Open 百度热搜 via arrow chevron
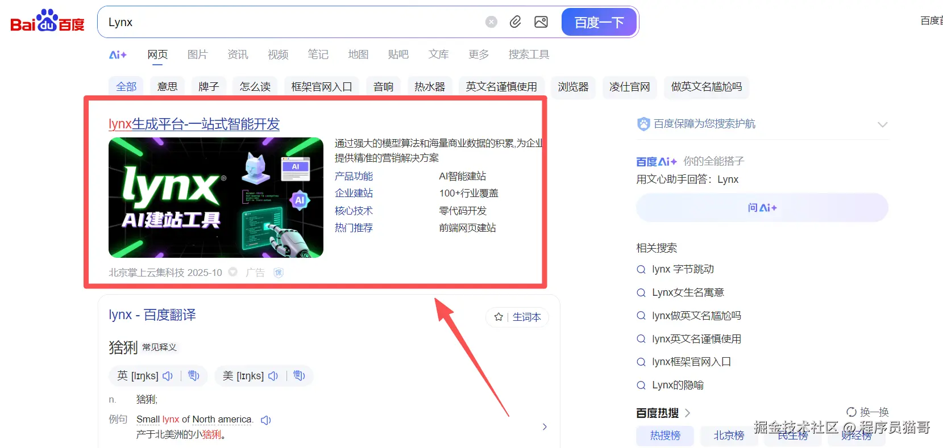This screenshot has height=448, width=943. (687, 413)
